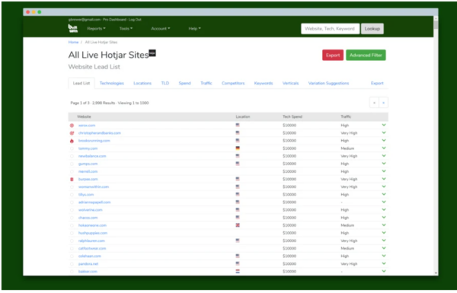Click the red trash icon beside burpee.com
Viewport: 457px width, 293px height.
[72, 180]
